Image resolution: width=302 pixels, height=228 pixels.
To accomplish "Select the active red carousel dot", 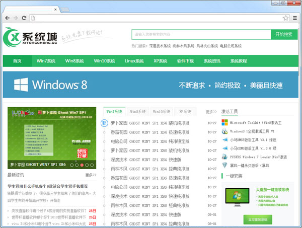I will tap(82, 165).
